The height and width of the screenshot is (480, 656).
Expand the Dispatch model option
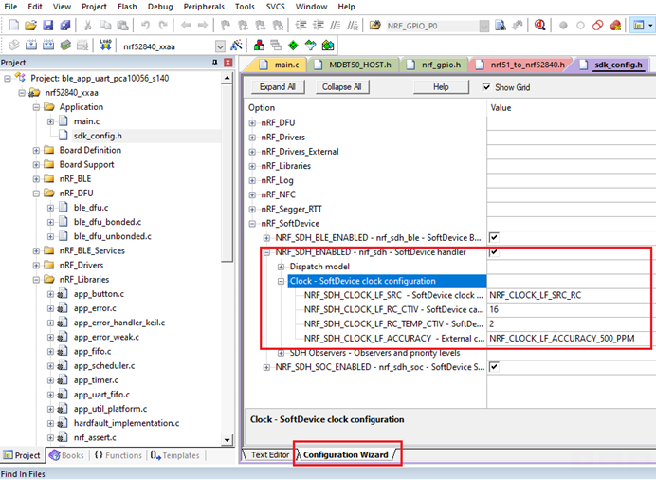coord(281,267)
